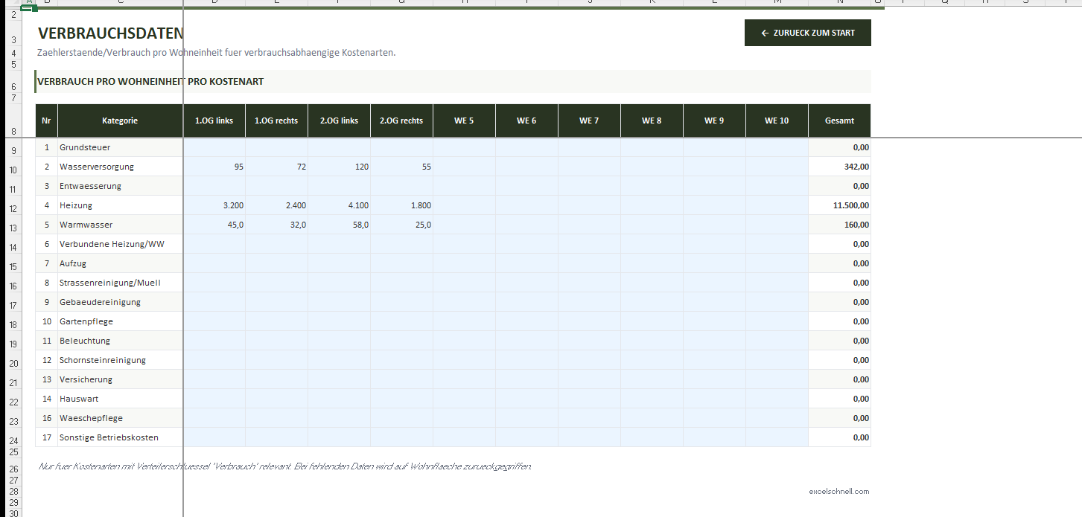Click the Gesamt header cell
Viewport: 1082px width, 517px height.
click(x=838, y=120)
